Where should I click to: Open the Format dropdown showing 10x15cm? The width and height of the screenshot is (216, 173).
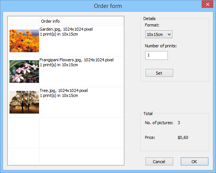(158, 34)
